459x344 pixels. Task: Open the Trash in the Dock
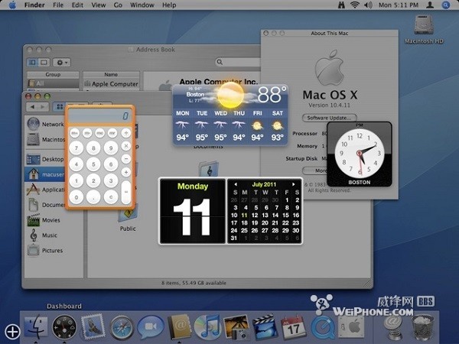coord(422,327)
